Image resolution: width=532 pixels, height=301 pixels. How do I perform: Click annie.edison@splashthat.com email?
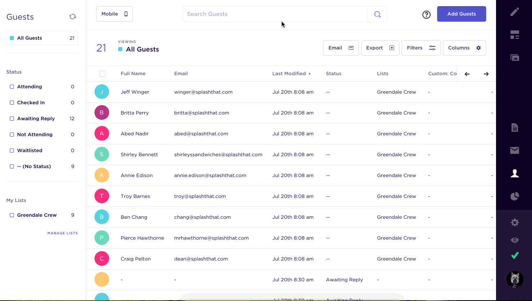point(210,175)
